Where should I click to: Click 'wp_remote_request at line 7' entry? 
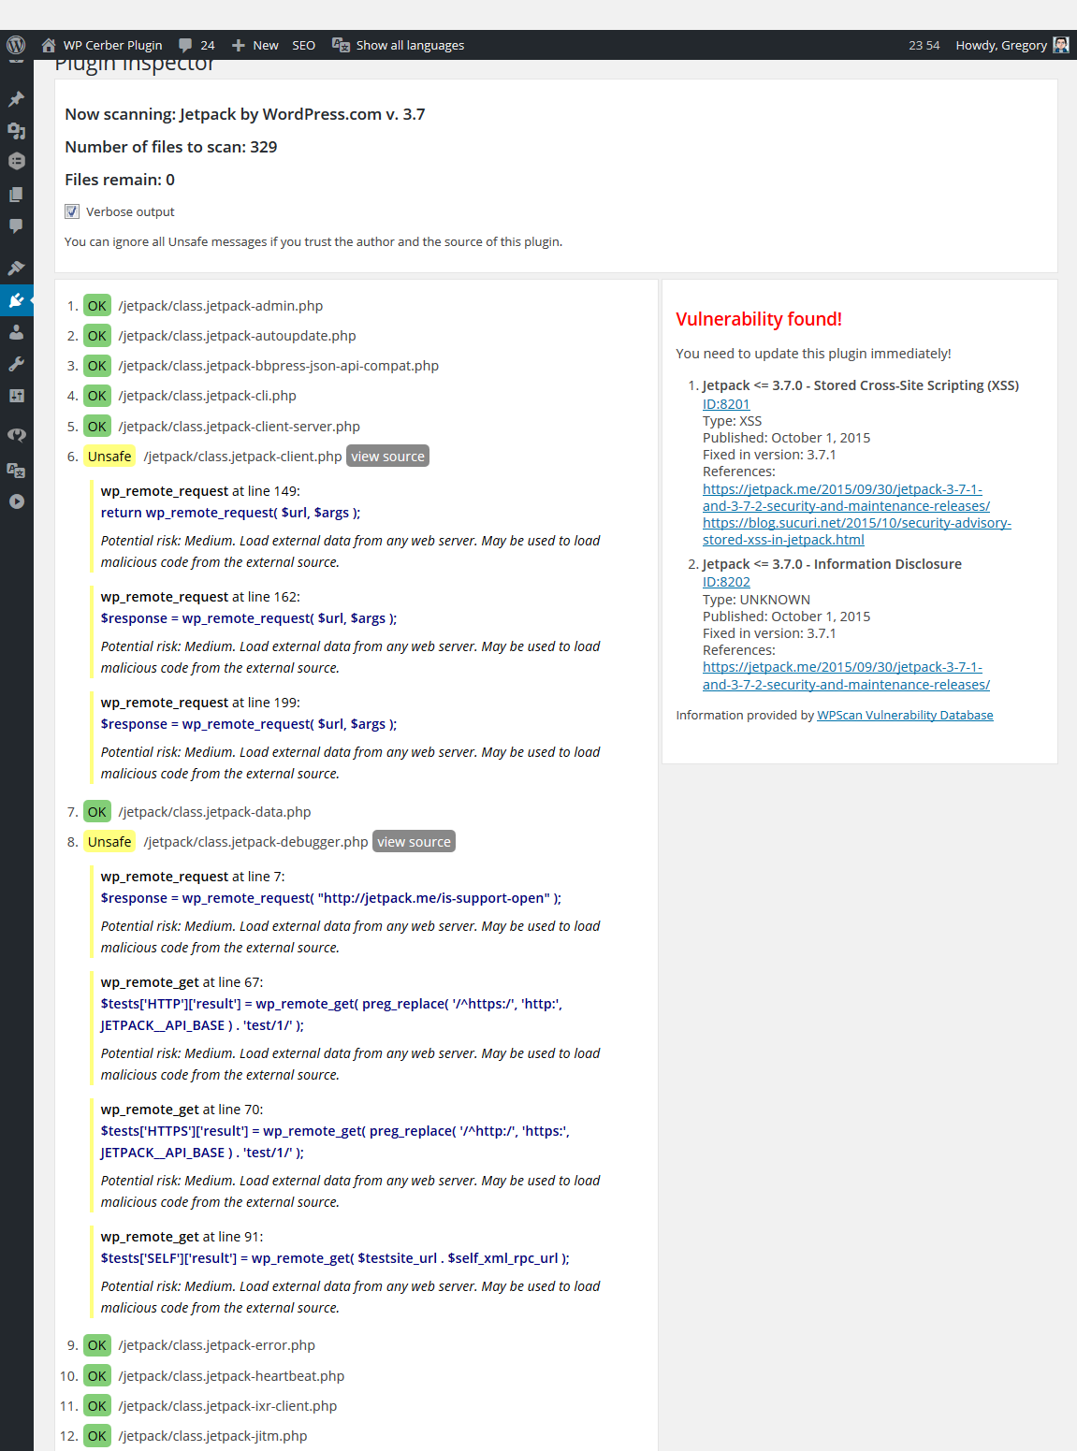click(193, 877)
